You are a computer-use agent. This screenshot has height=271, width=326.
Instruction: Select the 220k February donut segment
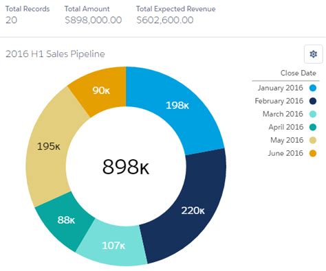point(193,211)
